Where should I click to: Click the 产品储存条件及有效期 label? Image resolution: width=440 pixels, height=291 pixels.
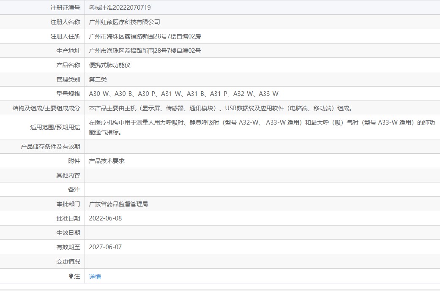pos(51,147)
